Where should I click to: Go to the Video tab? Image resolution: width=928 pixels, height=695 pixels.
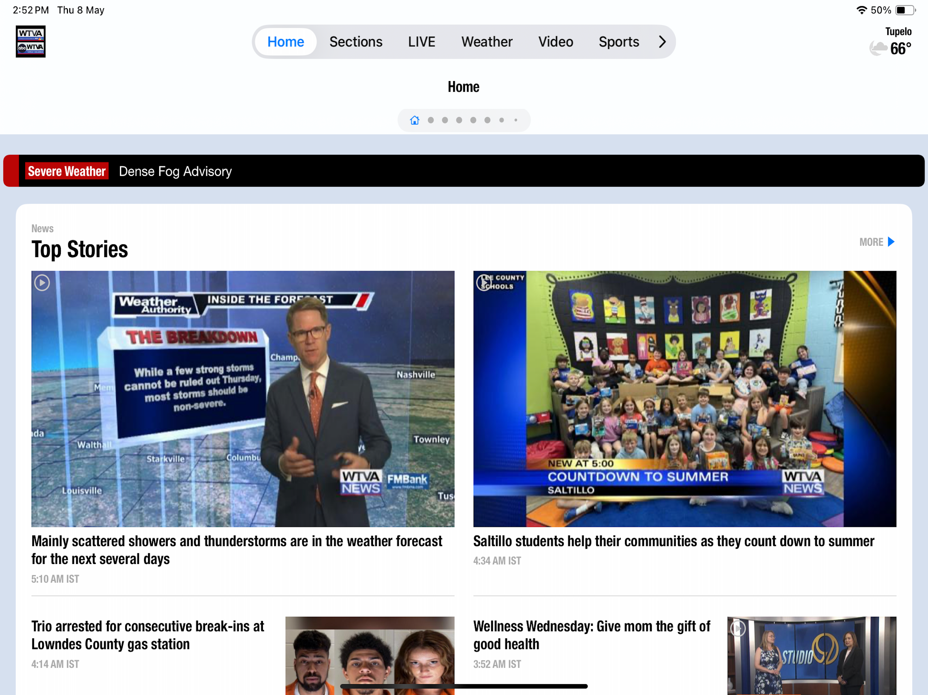click(555, 41)
